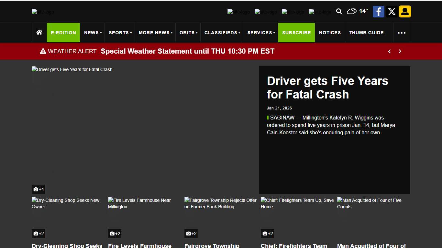The image size is (442, 248).
Task: Expand the Classifieds dropdown menu
Action: (x=222, y=33)
